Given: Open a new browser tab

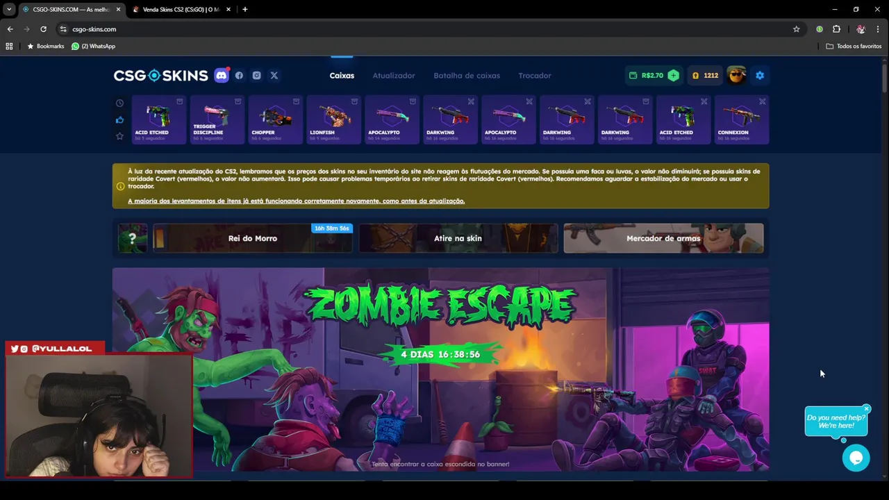Looking at the screenshot, I should tap(244, 10).
